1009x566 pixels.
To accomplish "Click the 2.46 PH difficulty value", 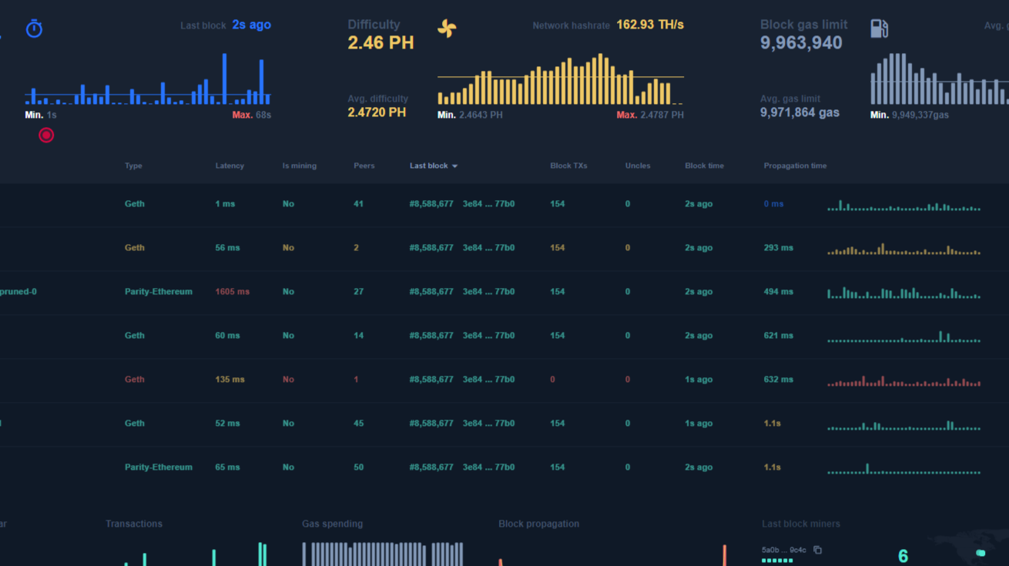I will 380,43.
